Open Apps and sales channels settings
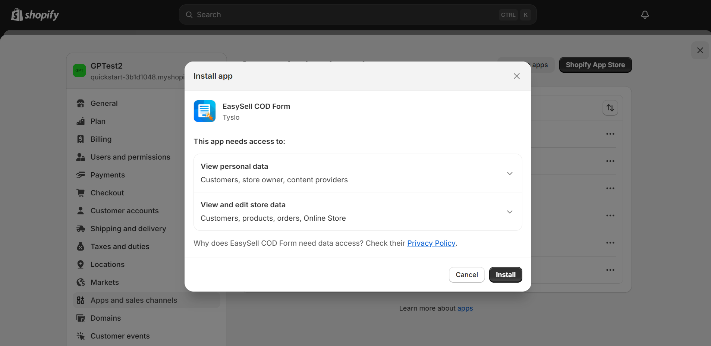The height and width of the screenshot is (346, 711). click(133, 300)
